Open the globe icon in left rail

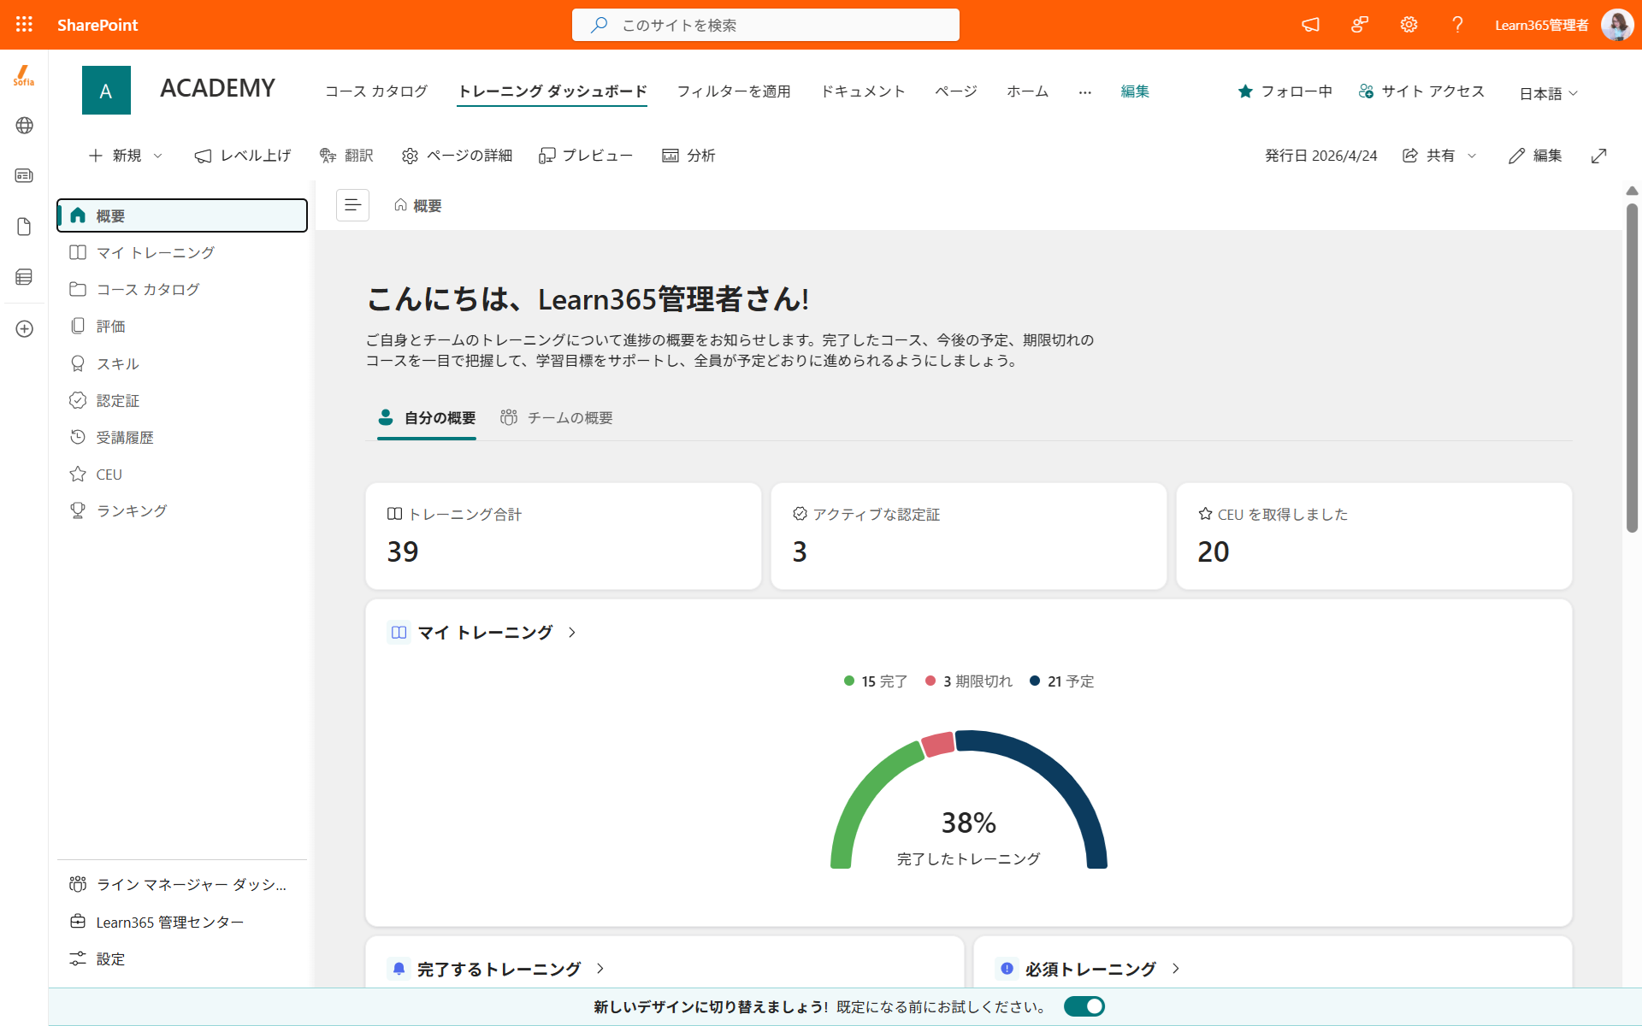(24, 126)
